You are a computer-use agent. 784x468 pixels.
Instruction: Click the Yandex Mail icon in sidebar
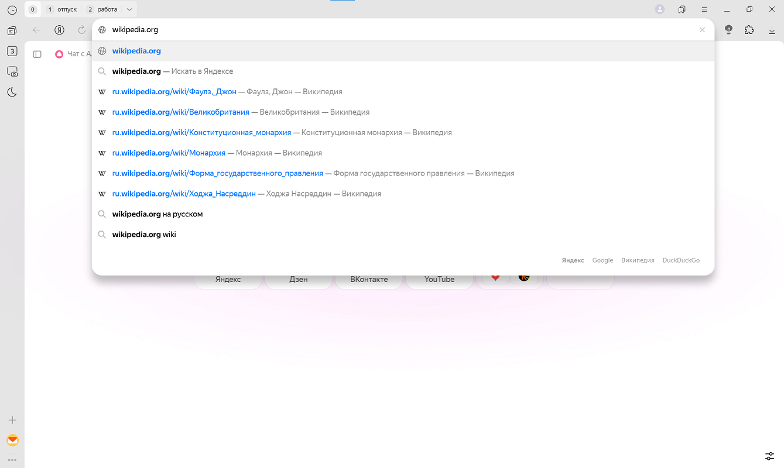pyautogui.click(x=12, y=440)
